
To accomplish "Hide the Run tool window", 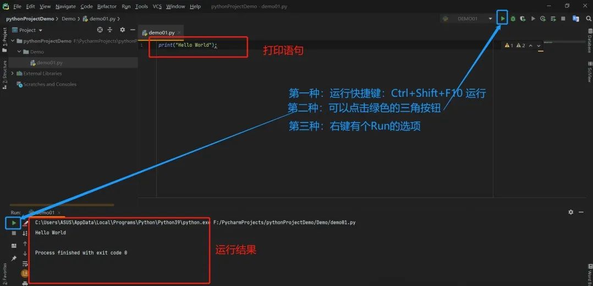I will point(581,212).
